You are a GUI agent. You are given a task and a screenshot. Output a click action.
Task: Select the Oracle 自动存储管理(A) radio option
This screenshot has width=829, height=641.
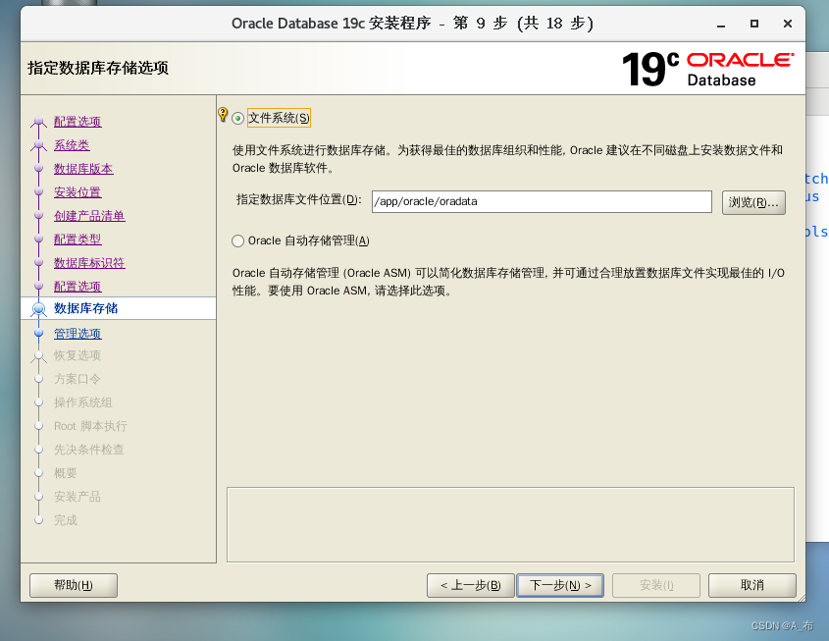tap(238, 241)
